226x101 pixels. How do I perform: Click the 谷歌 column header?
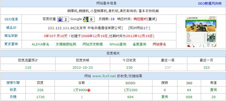pos(82,83)
